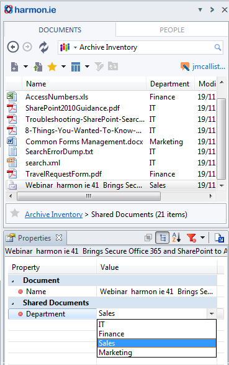Click the grayed-out overlapping-squares icon in Properties
This screenshot has height=365, width=229.
click(148, 238)
